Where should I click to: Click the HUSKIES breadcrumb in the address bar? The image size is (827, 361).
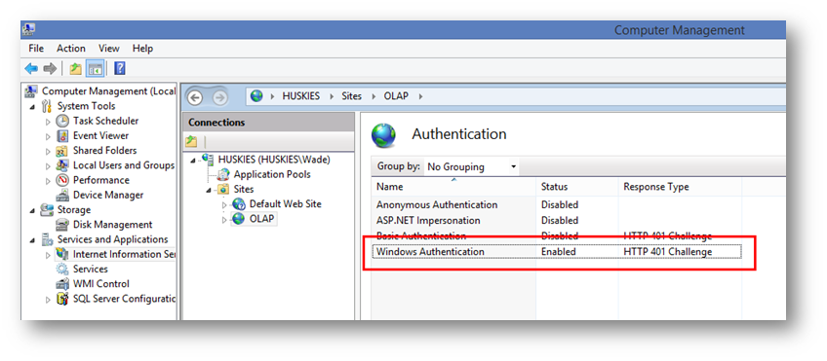pyautogui.click(x=301, y=96)
